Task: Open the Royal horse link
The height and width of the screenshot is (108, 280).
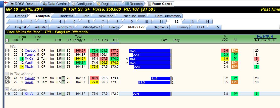Action: [x=29, y=82]
